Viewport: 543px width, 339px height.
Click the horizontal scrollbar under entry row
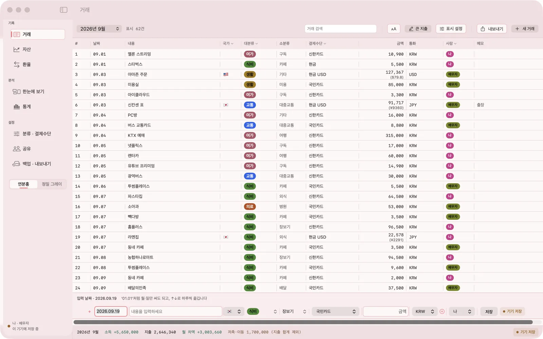(303, 322)
